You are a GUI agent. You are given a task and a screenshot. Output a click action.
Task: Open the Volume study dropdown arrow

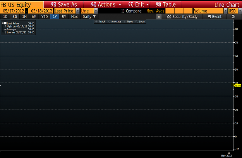[225, 11]
